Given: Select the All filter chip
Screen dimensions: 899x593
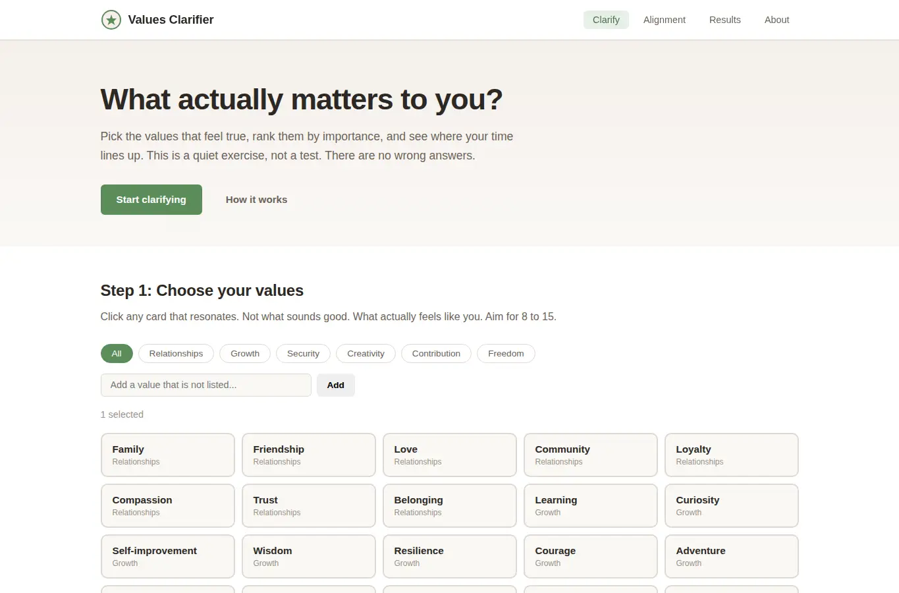Looking at the screenshot, I should 117,354.
